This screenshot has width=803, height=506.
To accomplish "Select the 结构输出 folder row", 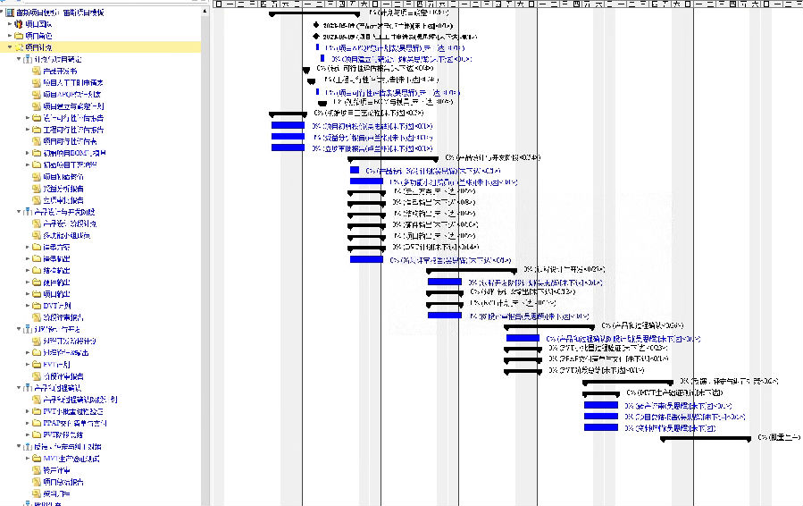I will 56,270.
